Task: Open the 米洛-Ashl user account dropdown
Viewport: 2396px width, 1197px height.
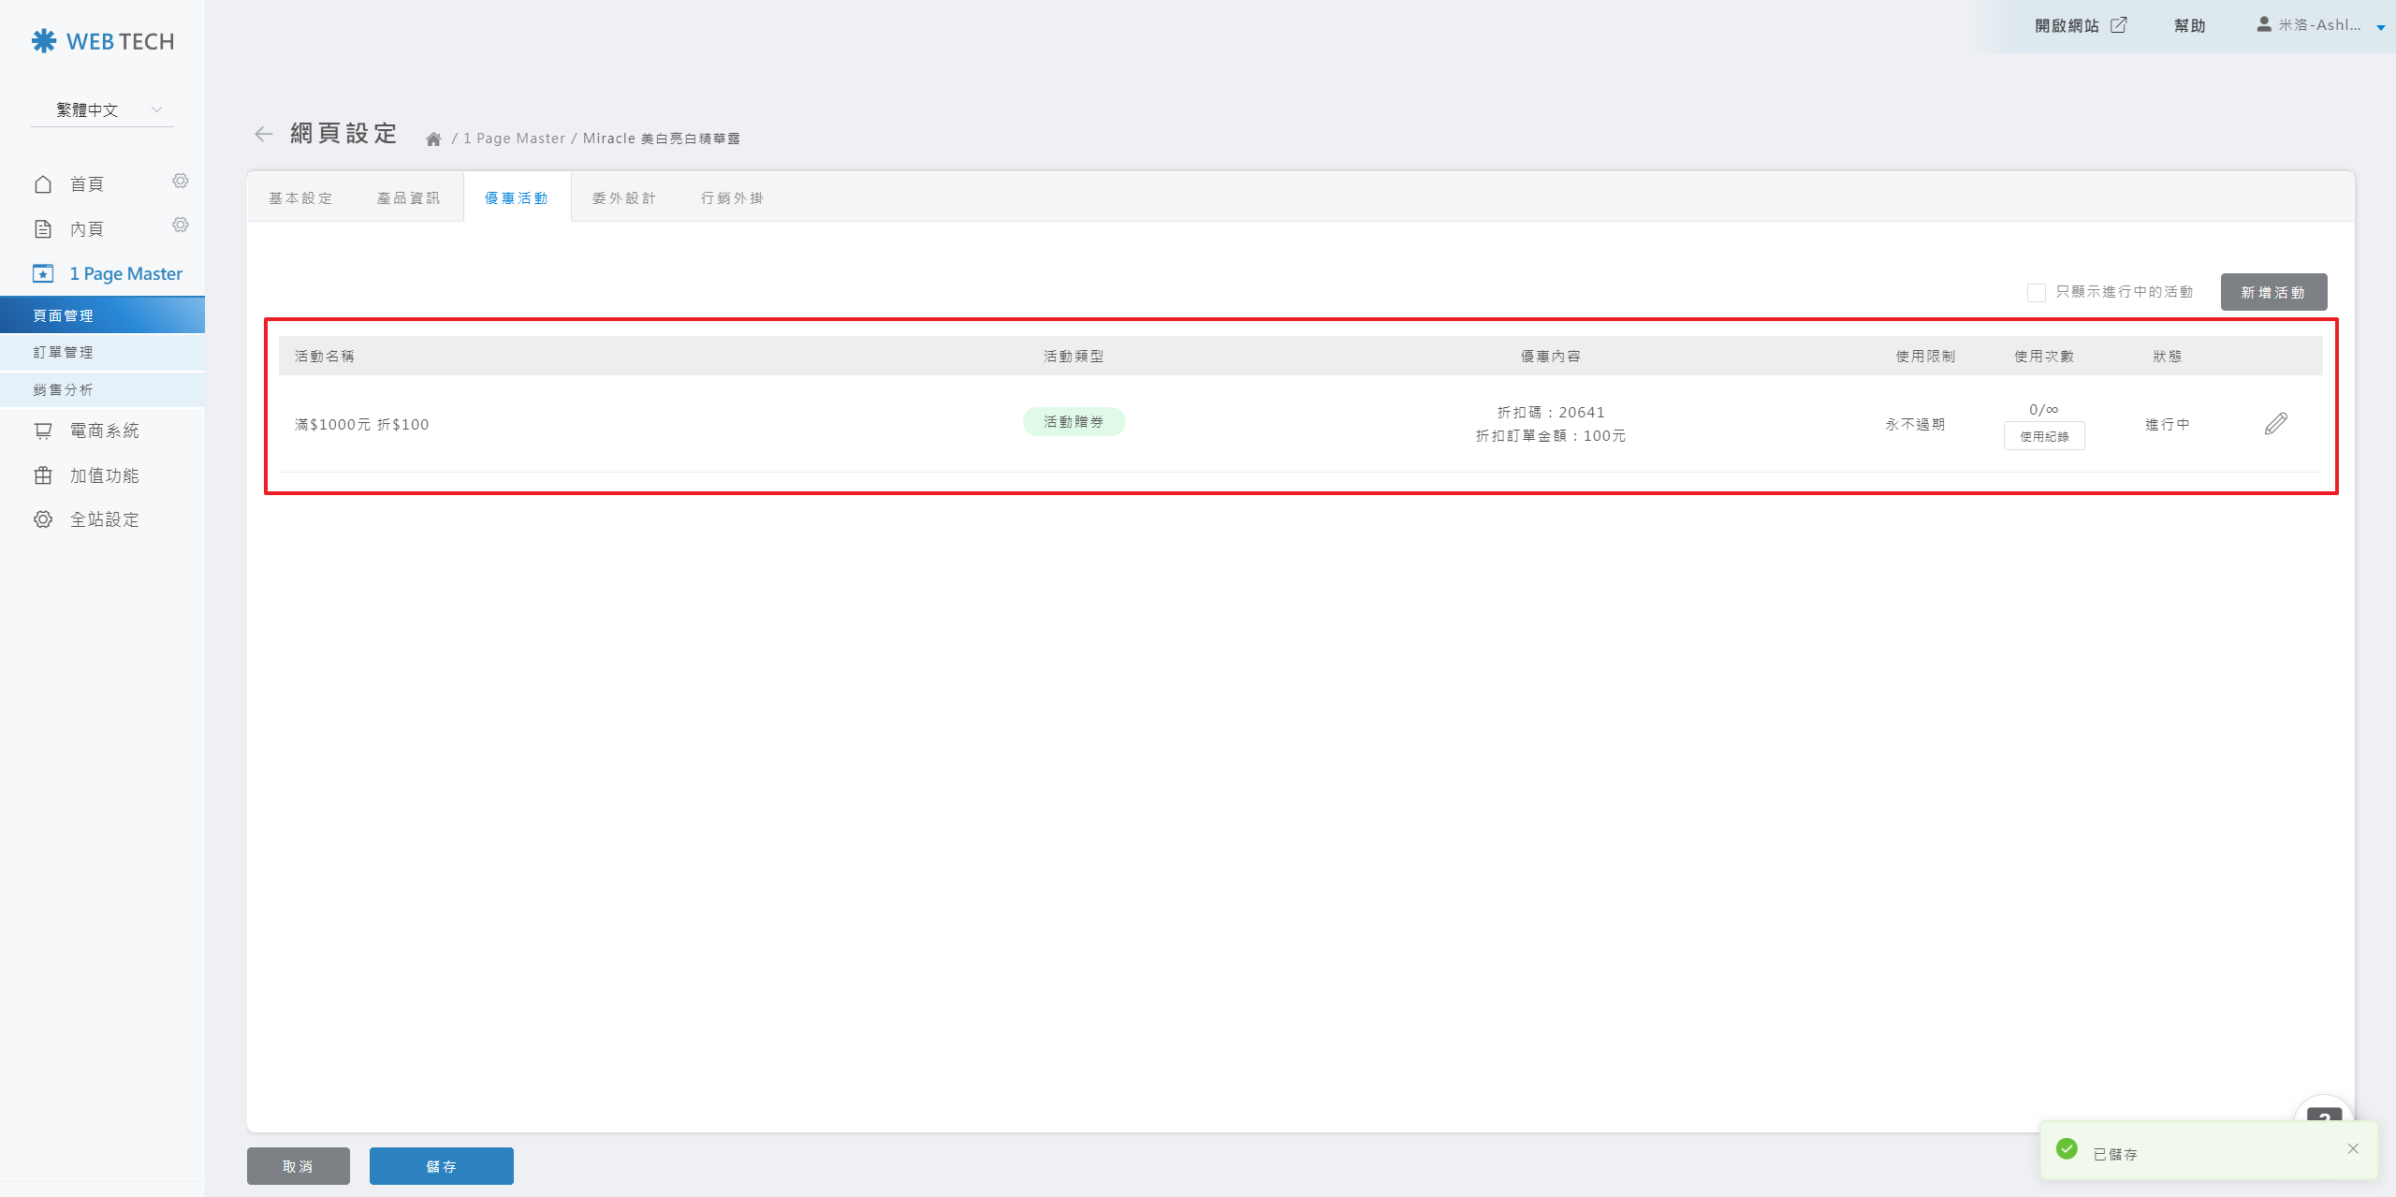Action: tap(2318, 25)
